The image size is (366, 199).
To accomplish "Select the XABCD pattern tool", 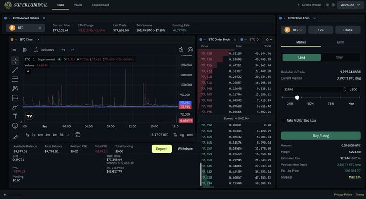I will coord(15,88).
